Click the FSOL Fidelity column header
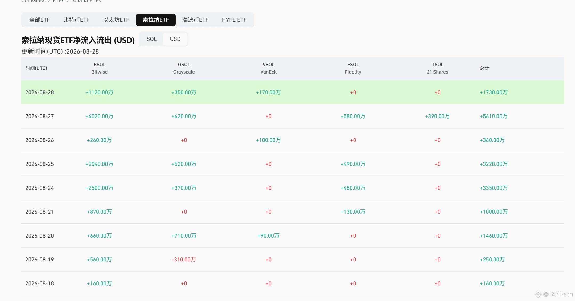This screenshot has width=575, height=301. (353, 68)
